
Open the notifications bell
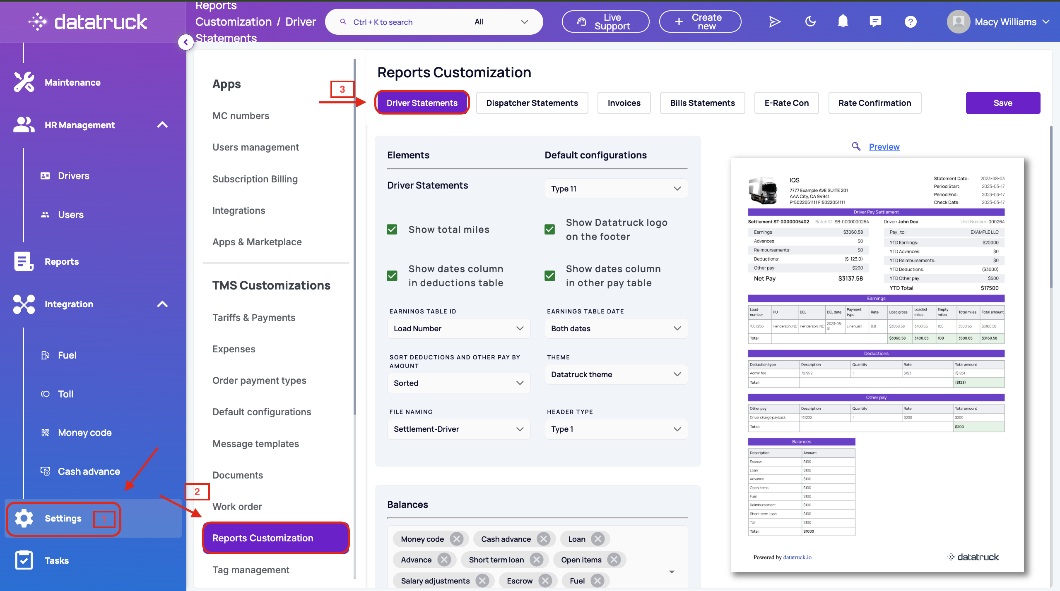(843, 22)
